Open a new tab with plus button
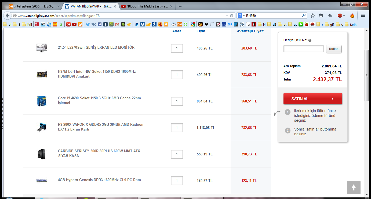 (x=180, y=6)
